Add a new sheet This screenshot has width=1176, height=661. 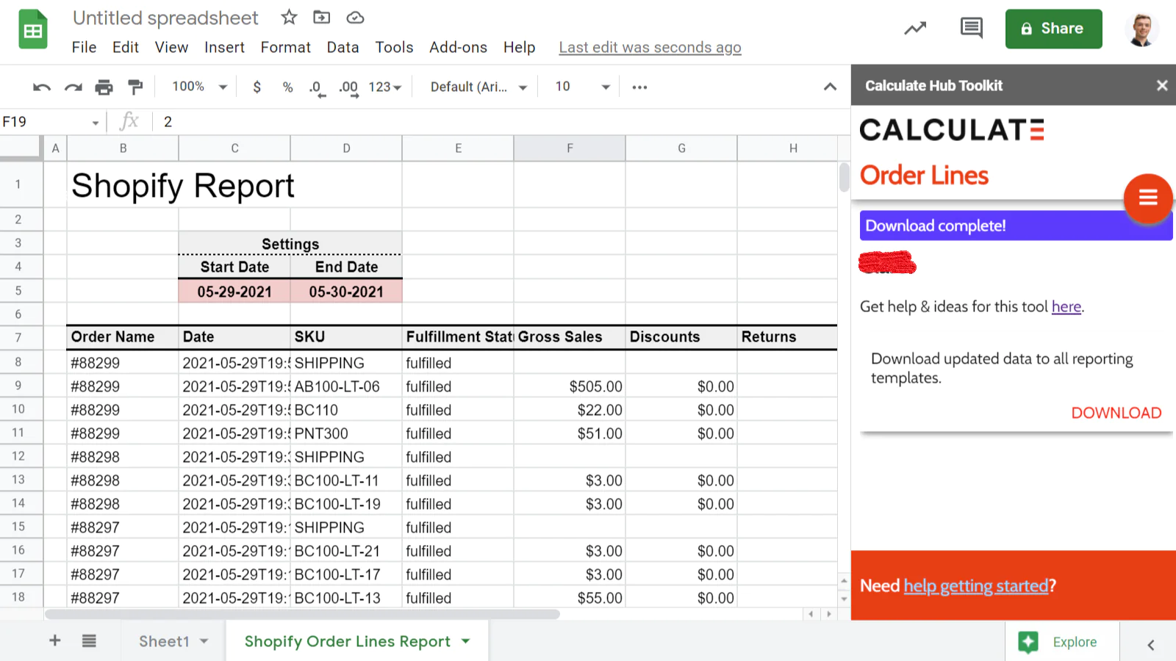[55, 640]
